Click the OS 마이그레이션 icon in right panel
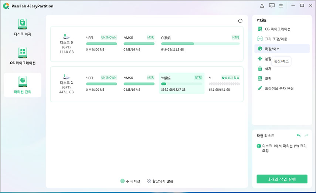The height and width of the screenshot is (193, 316). pyautogui.click(x=260, y=29)
